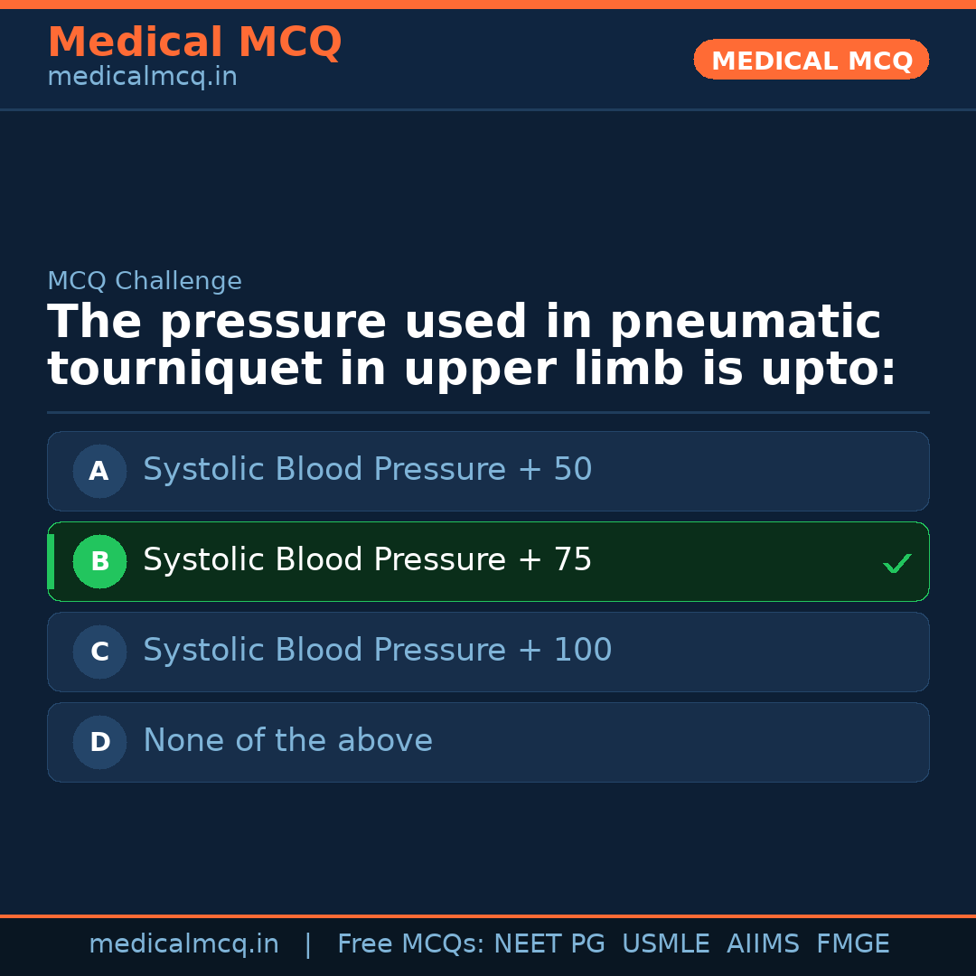Click the letter A option circle
976x976 pixels.
[x=99, y=471]
